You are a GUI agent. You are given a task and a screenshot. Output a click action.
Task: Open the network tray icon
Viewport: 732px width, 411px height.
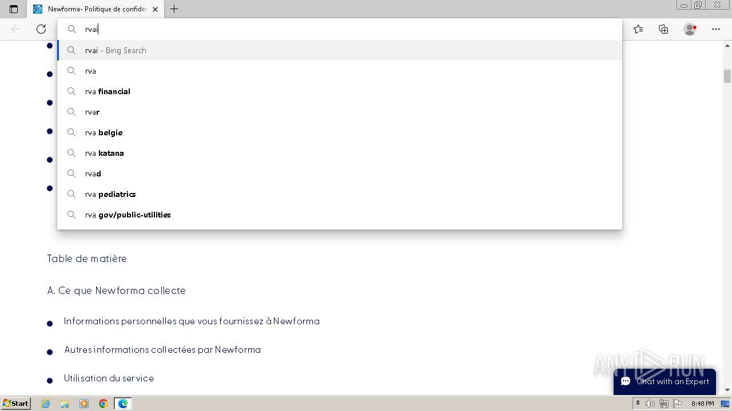[663, 404]
